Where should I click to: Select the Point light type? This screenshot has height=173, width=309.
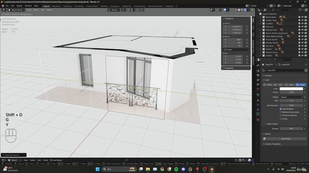click(x=268, y=85)
